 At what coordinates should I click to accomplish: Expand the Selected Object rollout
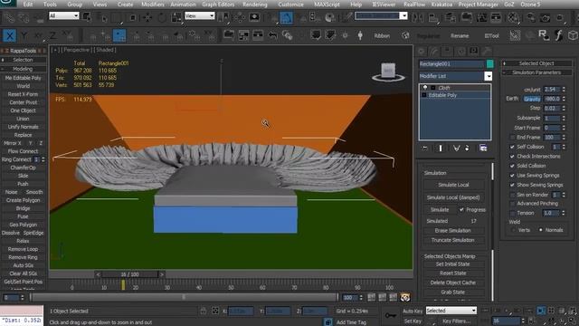(536, 63)
